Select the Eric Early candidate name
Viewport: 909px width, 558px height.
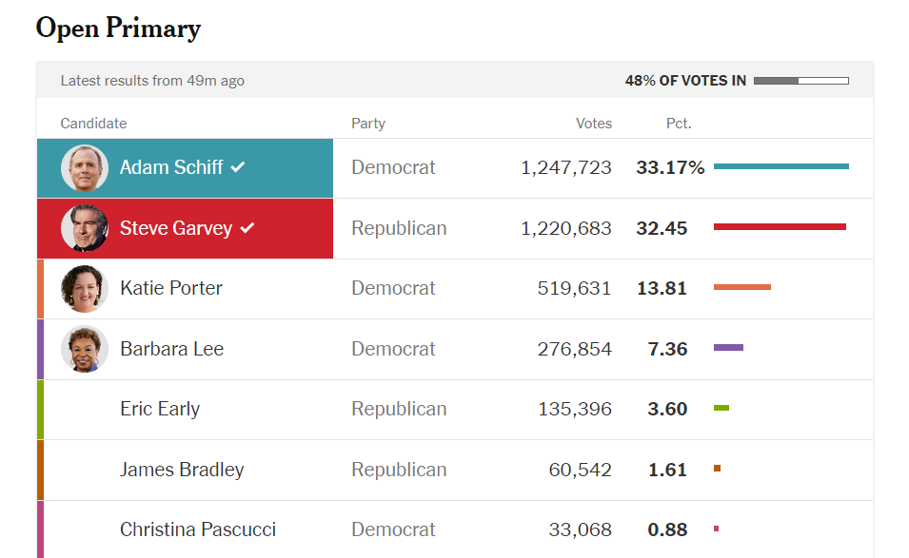[x=160, y=409]
